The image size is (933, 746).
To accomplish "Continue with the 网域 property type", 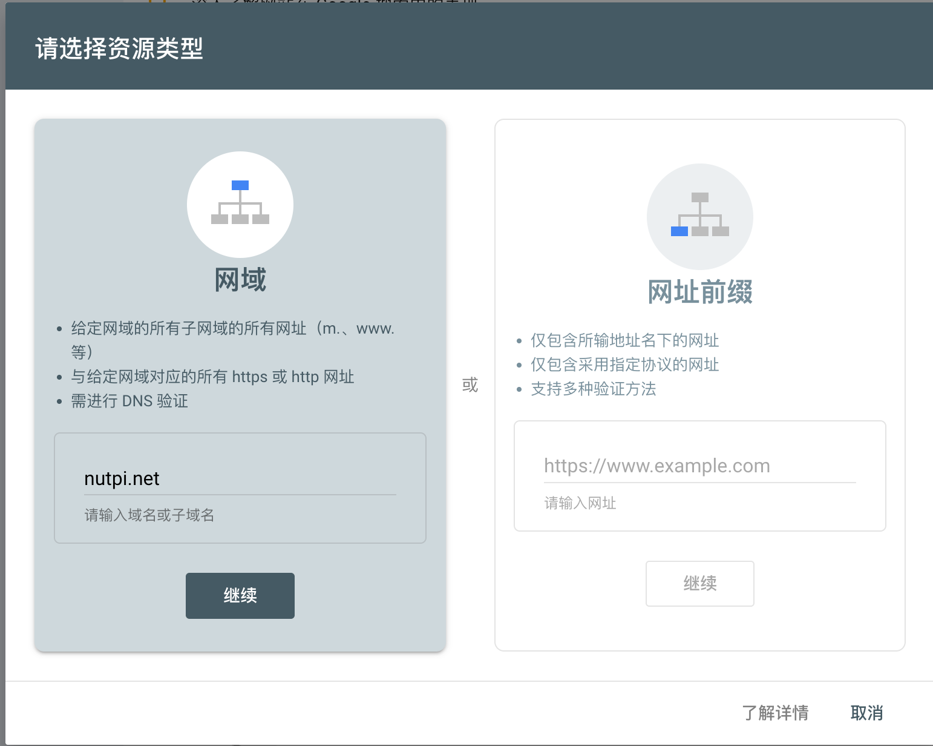I will coord(240,596).
